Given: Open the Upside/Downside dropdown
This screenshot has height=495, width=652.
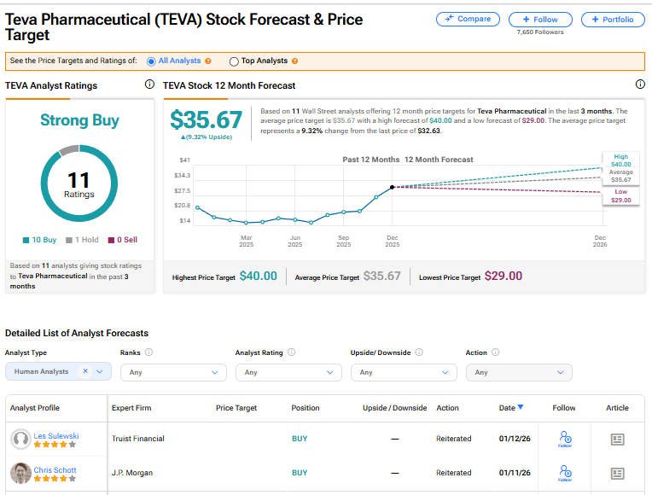Looking at the screenshot, I should (404, 372).
